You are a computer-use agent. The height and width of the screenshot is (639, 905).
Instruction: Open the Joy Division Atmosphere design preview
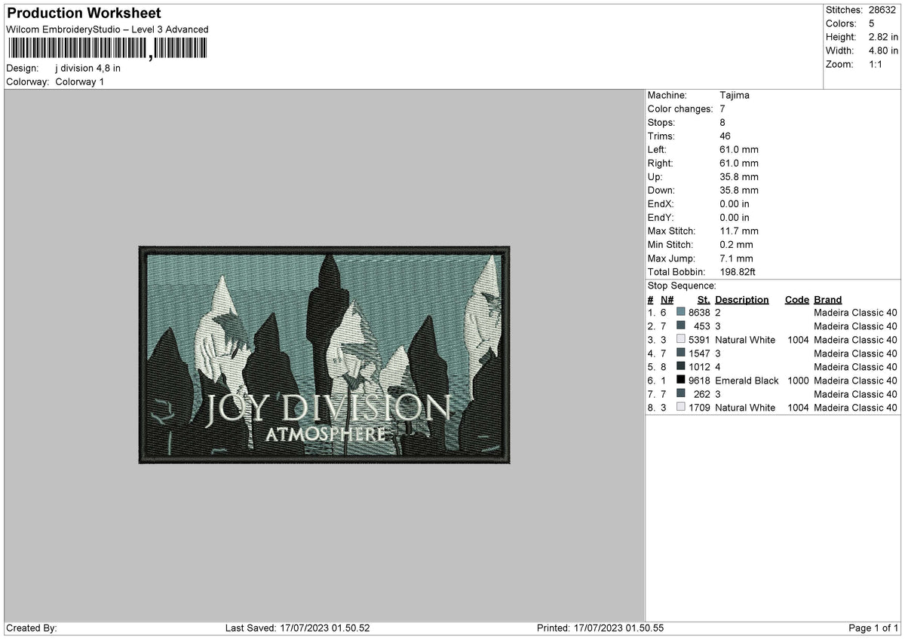tap(324, 354)
